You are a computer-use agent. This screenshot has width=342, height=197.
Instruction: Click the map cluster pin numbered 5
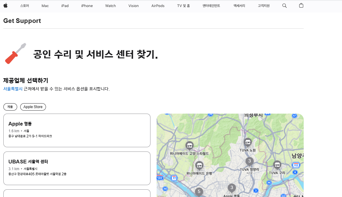[199, 192]
